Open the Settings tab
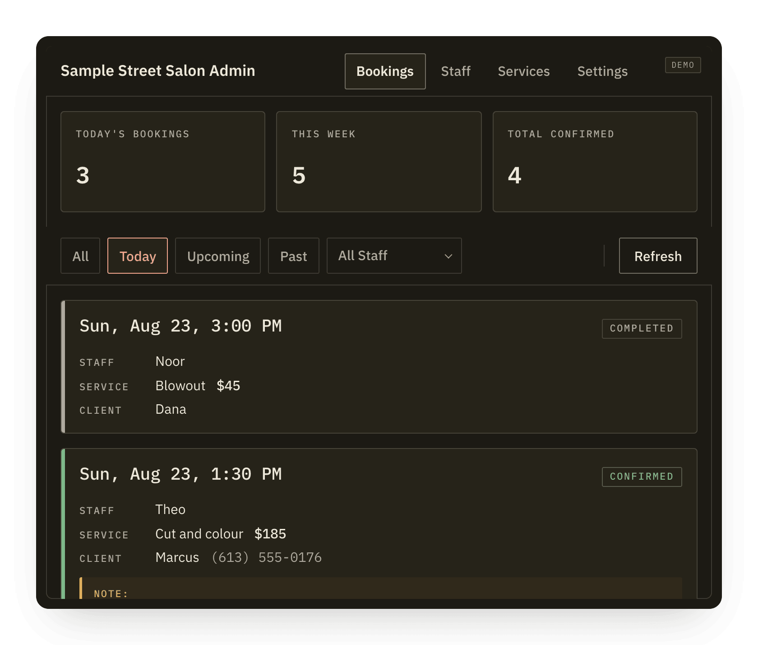The width and height of the screenshot is (758, 645). point(602,71)
